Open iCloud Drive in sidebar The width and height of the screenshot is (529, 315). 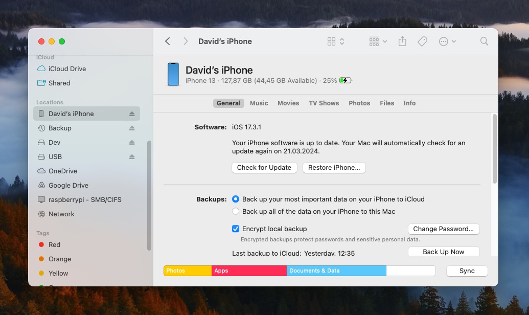(x=86, y=69)
